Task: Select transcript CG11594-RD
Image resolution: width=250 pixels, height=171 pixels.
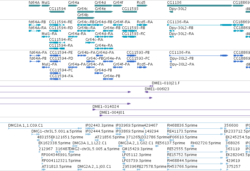Action: pyautogui.click(x=61, y=28)
